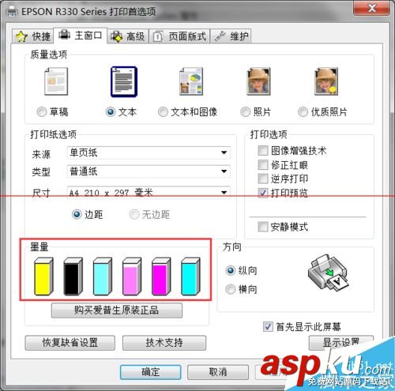This screenshot has width=395, height=391.
Task: Toggle 首先显示此屏幕 checkbox
Action: pyautogui.click(x=268, y=327)
